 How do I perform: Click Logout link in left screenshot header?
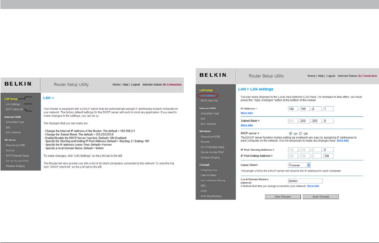(136, 85)
